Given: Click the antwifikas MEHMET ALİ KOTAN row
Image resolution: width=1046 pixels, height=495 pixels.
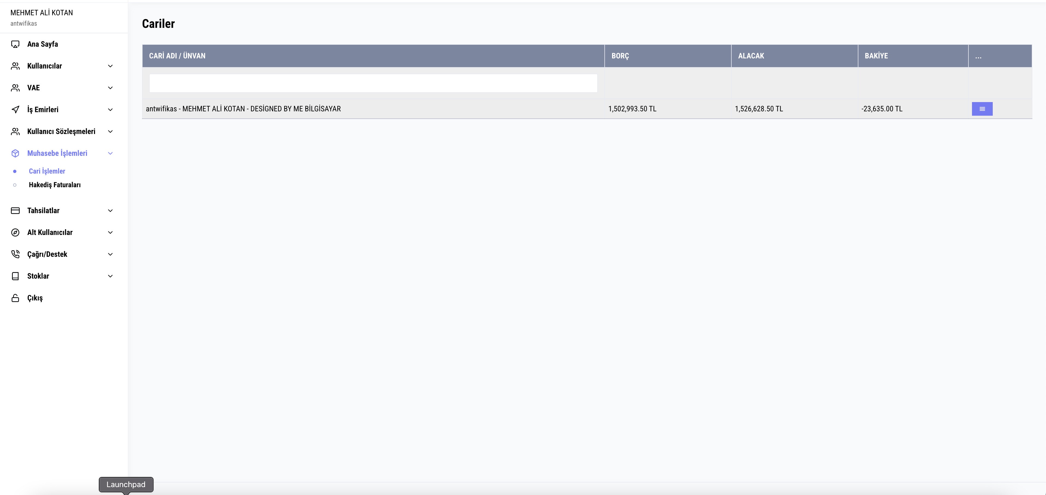Looking at the screenshot, I should pyautogui.click(x=243, y=109).
